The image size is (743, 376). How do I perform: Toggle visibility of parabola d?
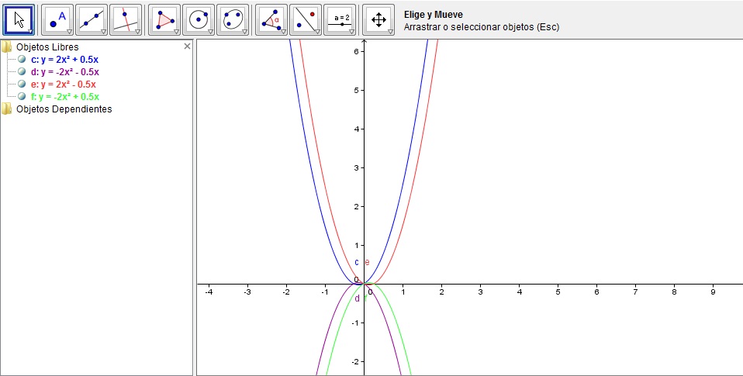[22, 72]
